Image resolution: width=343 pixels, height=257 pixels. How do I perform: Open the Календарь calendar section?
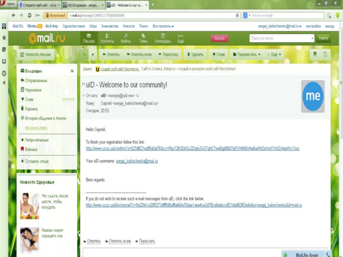pos(163,38)
